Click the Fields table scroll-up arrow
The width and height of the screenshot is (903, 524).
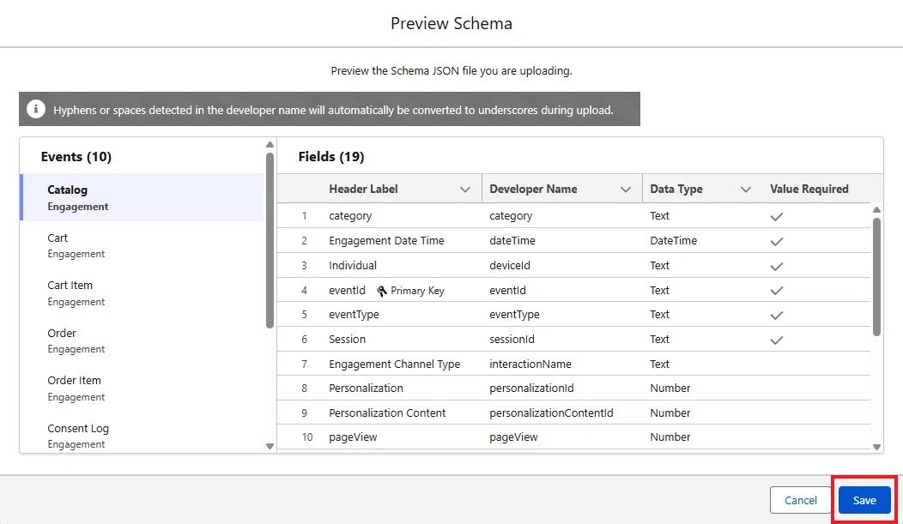pos(876,210)
